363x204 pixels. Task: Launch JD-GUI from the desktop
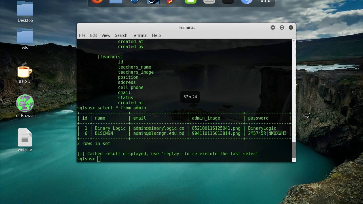coord(25,74)
